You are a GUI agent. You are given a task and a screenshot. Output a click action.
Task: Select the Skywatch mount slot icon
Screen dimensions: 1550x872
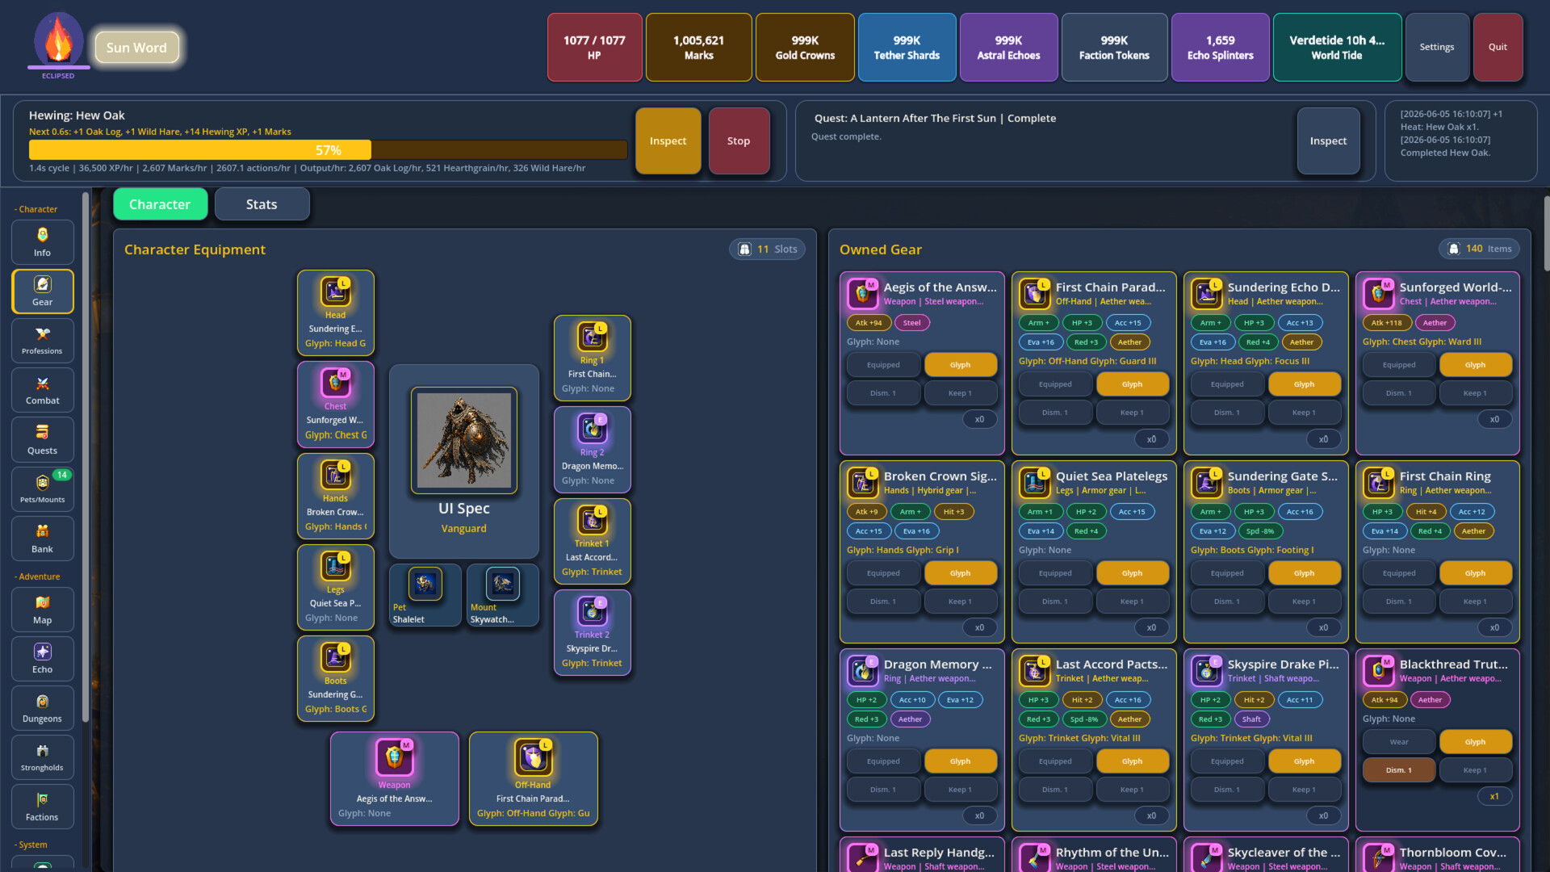coord(503,584)
